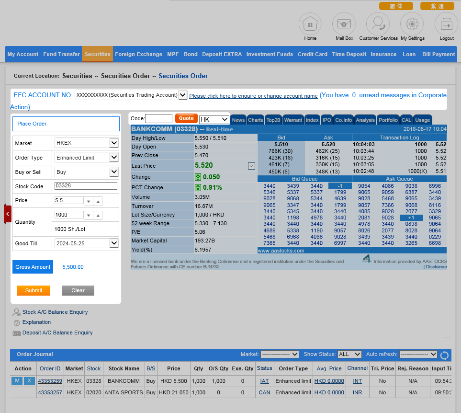Expand the red side panel arrow

(x=8, y=214)
